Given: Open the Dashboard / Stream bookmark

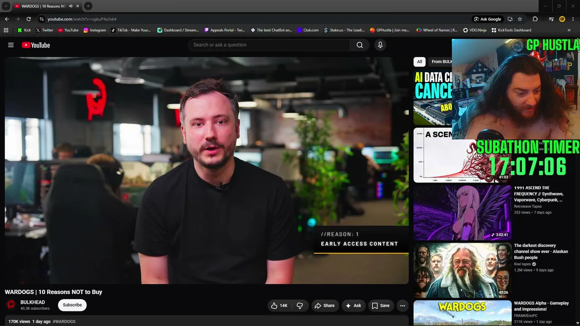Looking at the screenshot, I should (178, 30).
